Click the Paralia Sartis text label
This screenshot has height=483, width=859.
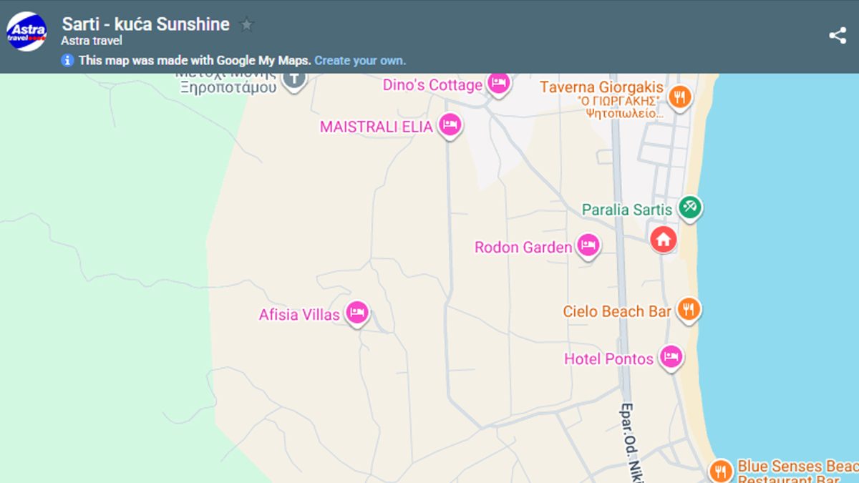tap(626, 210)
